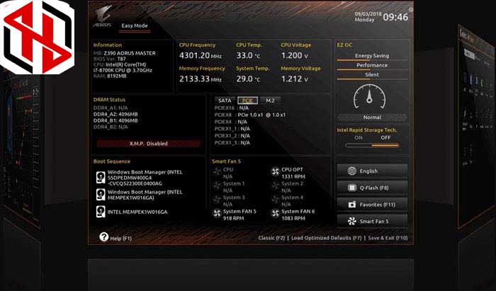Image resolution: width=496 pixels, height=291 pixels.
Task: Click the Intel Rapid Storage slider track
Action: coord(372,146)
